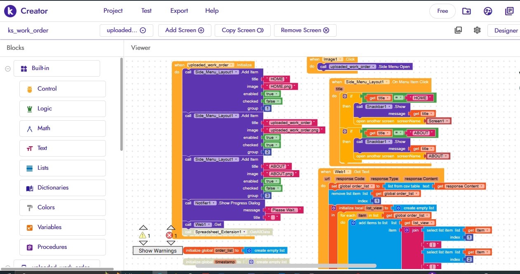Open the asset manager image icon
520x274 pixels.
pos(458,30)
